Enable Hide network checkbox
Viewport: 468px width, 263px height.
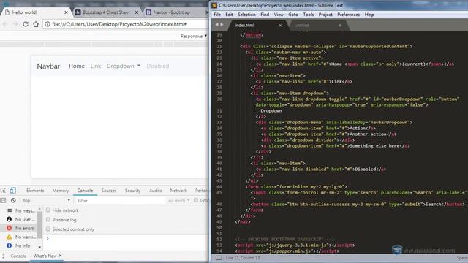[x=48, y=210]
